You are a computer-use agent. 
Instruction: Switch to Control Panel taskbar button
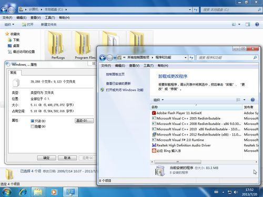pos(70,192)
